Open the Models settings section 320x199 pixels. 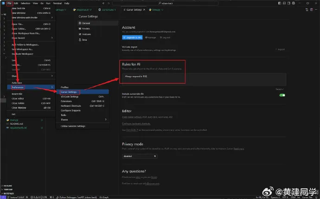coord(85,28)
